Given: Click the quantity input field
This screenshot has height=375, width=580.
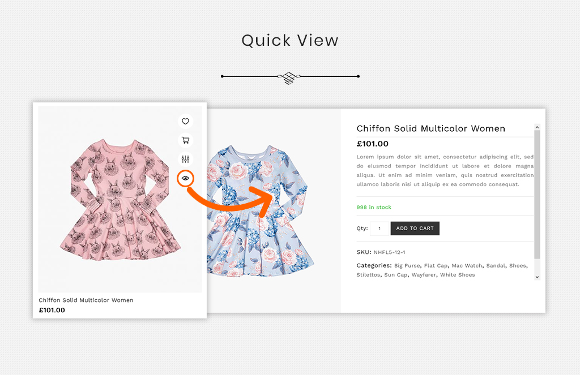Looking at the screenshot, I should coord(379,229).
